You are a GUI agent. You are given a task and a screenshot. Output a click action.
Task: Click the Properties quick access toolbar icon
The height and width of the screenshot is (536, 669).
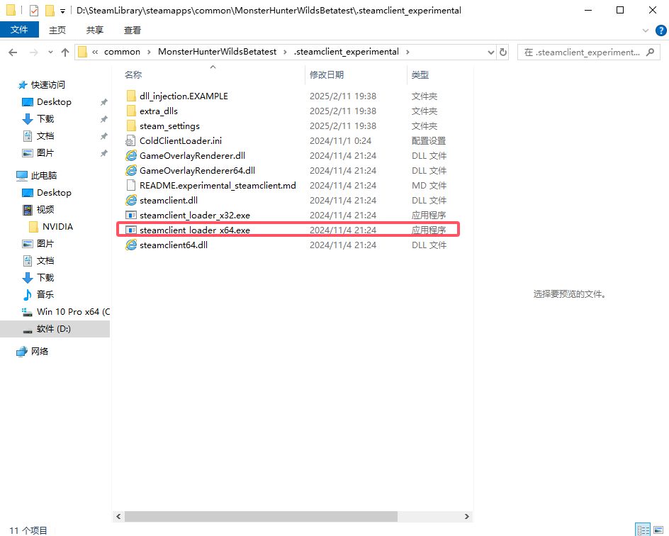click(34, 10)
